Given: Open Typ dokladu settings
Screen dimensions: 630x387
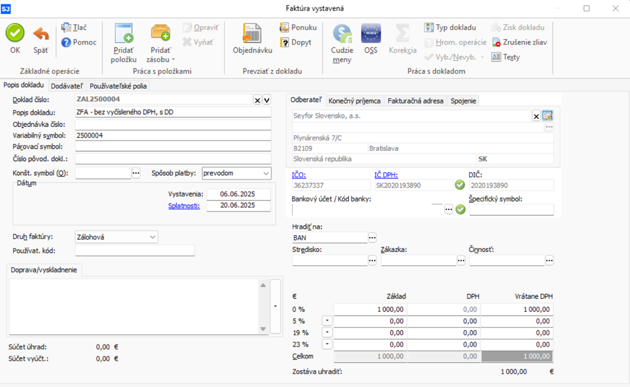Looking at the screenshot, I should [450, 28].
